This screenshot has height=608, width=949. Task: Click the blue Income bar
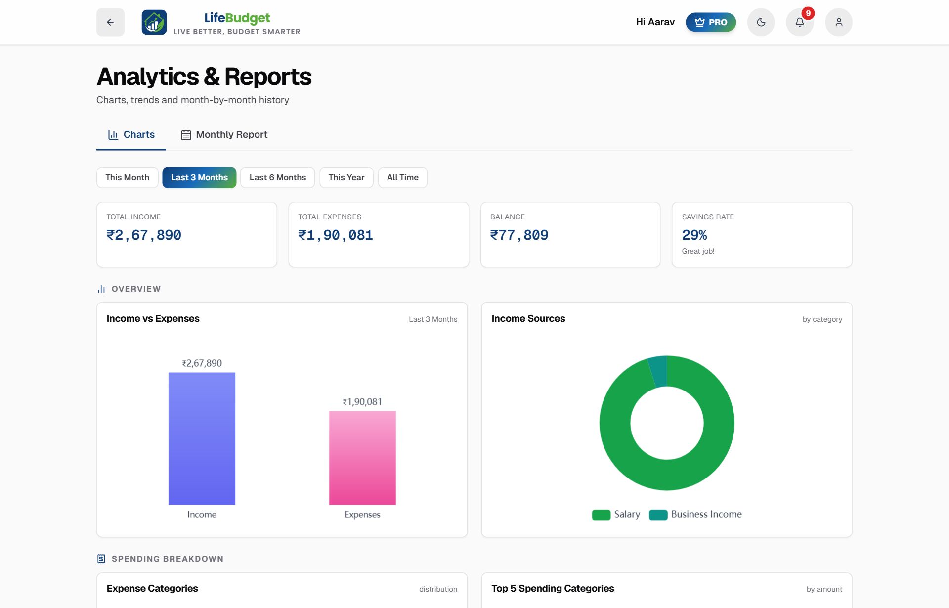(x=202, y=438)
